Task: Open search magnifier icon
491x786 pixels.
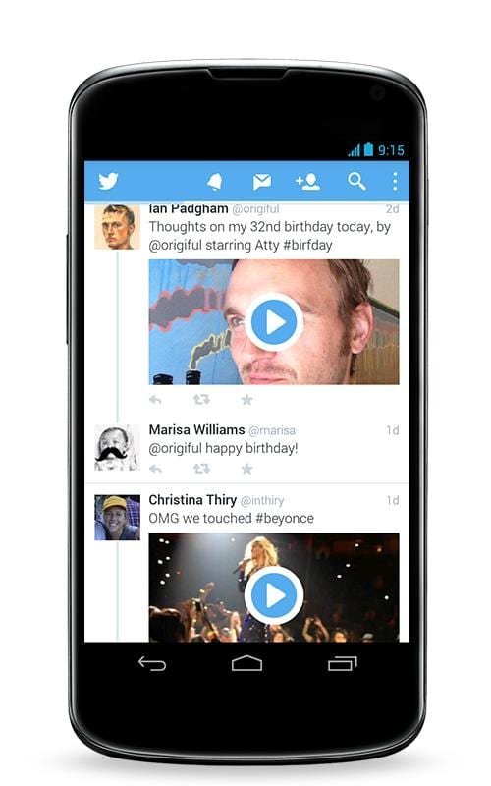Action: click(x=356, y=182)
